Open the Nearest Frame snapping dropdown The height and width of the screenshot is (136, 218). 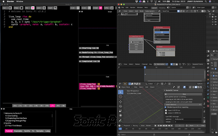click(x=198, y=64)
